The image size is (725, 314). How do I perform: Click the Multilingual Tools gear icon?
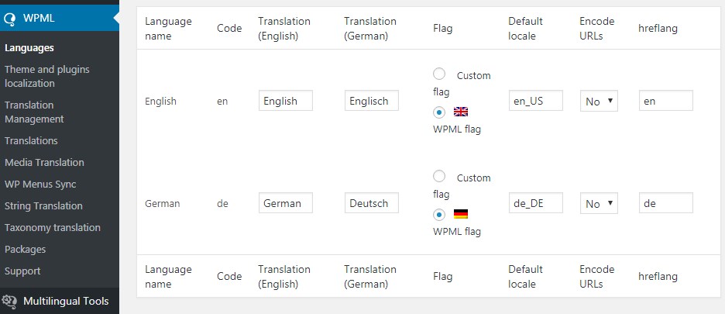pos(10,301)
